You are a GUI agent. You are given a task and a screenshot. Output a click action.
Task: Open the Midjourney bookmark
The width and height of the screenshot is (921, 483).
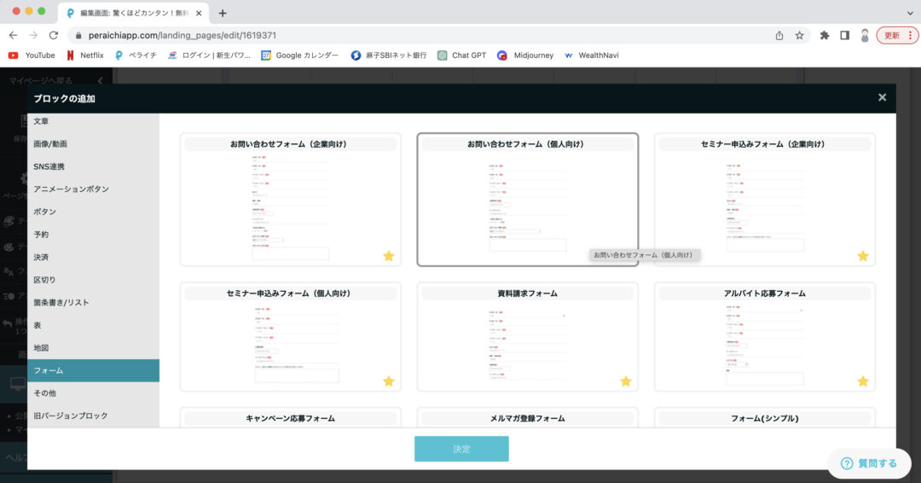point(525,55)
